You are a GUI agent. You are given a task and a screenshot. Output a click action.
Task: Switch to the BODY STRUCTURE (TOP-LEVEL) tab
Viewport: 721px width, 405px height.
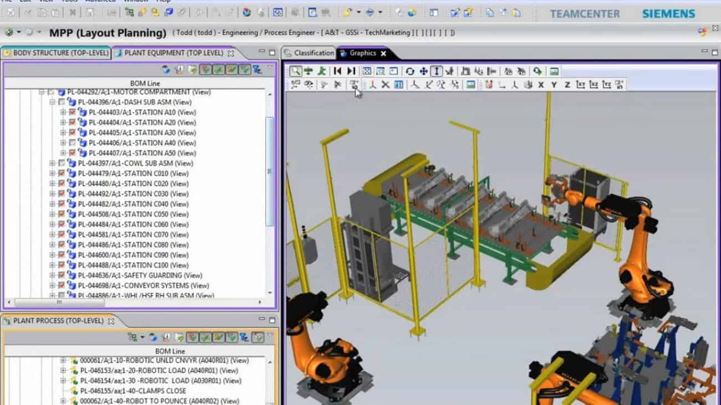[56, 53]
